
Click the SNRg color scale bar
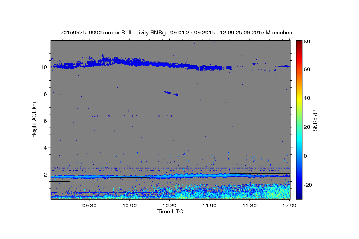(x=299, y=120)
